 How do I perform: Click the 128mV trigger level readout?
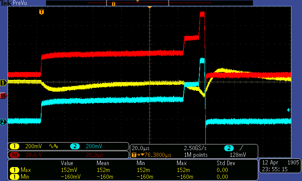238,155
